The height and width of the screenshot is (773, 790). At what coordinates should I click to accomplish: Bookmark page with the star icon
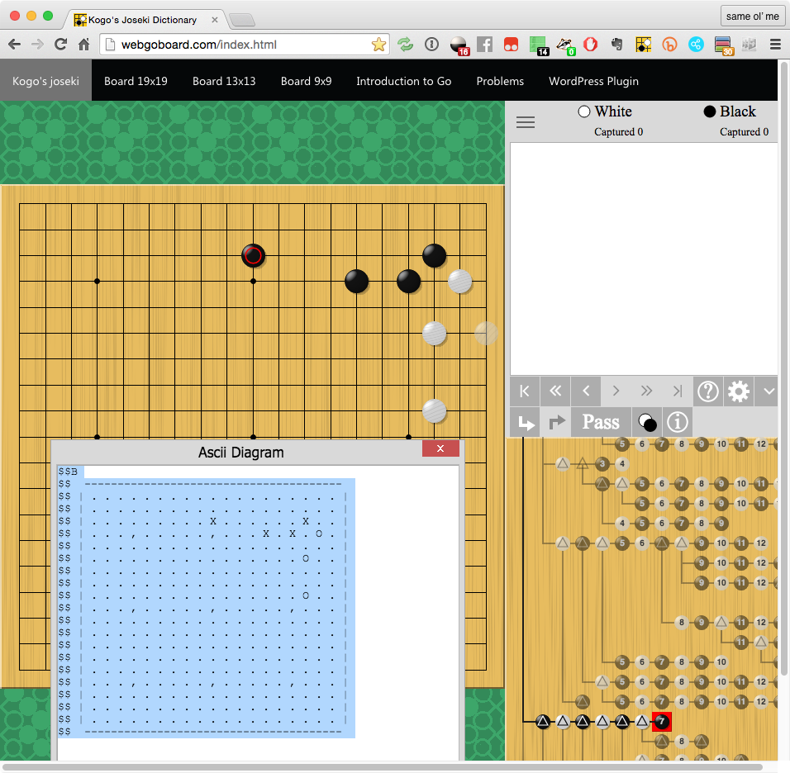pyautogui.click(x=378, y=45)
